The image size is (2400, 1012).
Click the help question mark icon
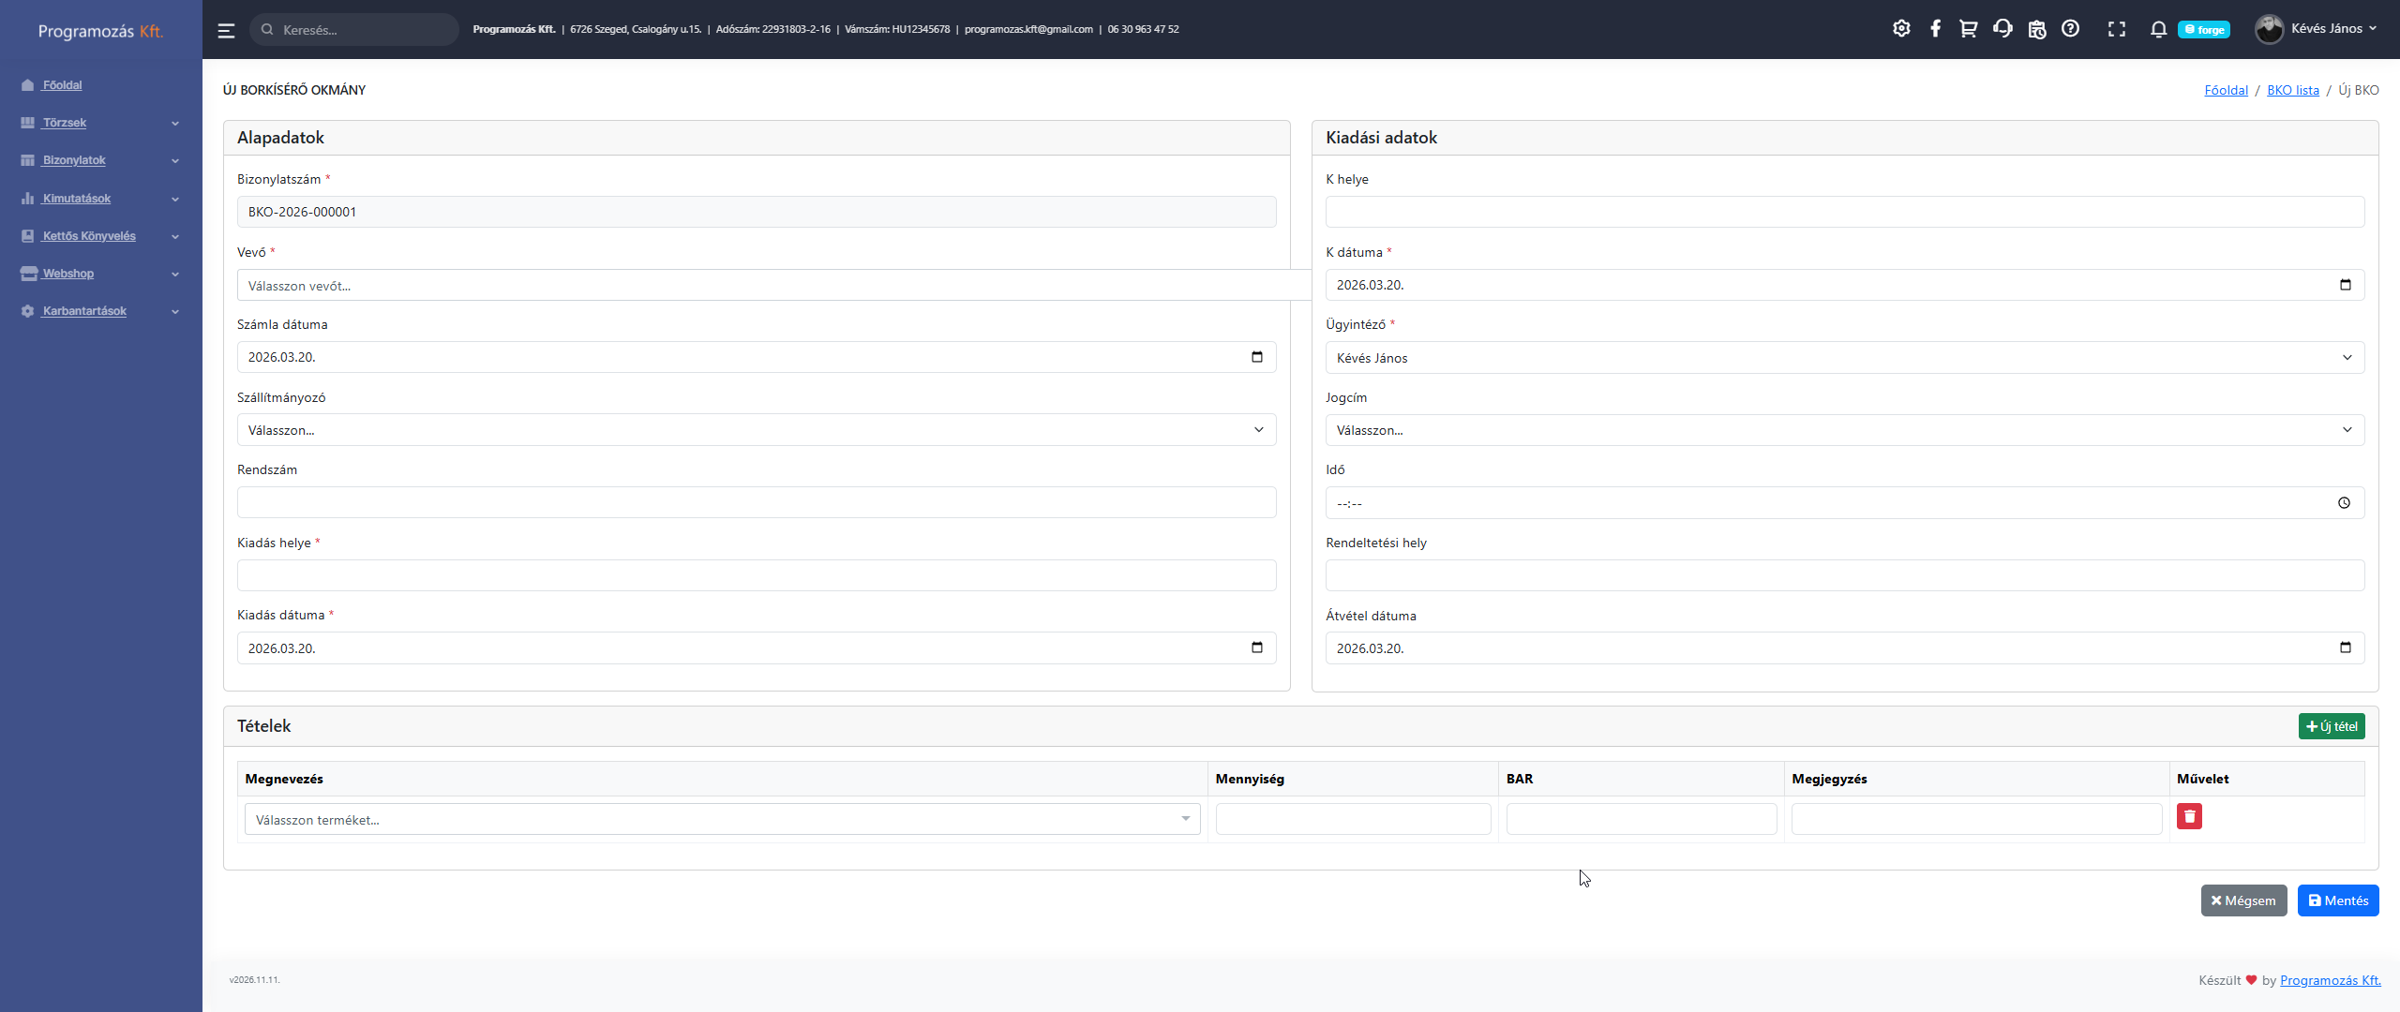click(x=2070, y=29)
